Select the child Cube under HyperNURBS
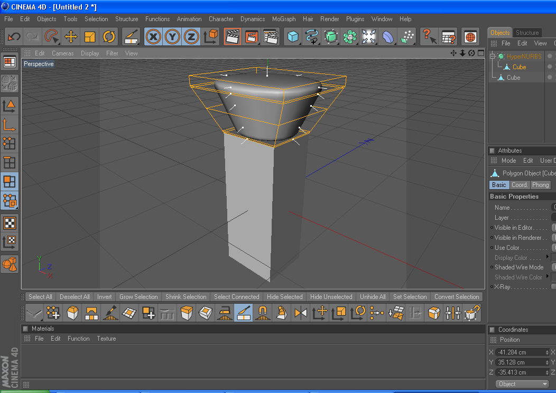 pos(519,67)
